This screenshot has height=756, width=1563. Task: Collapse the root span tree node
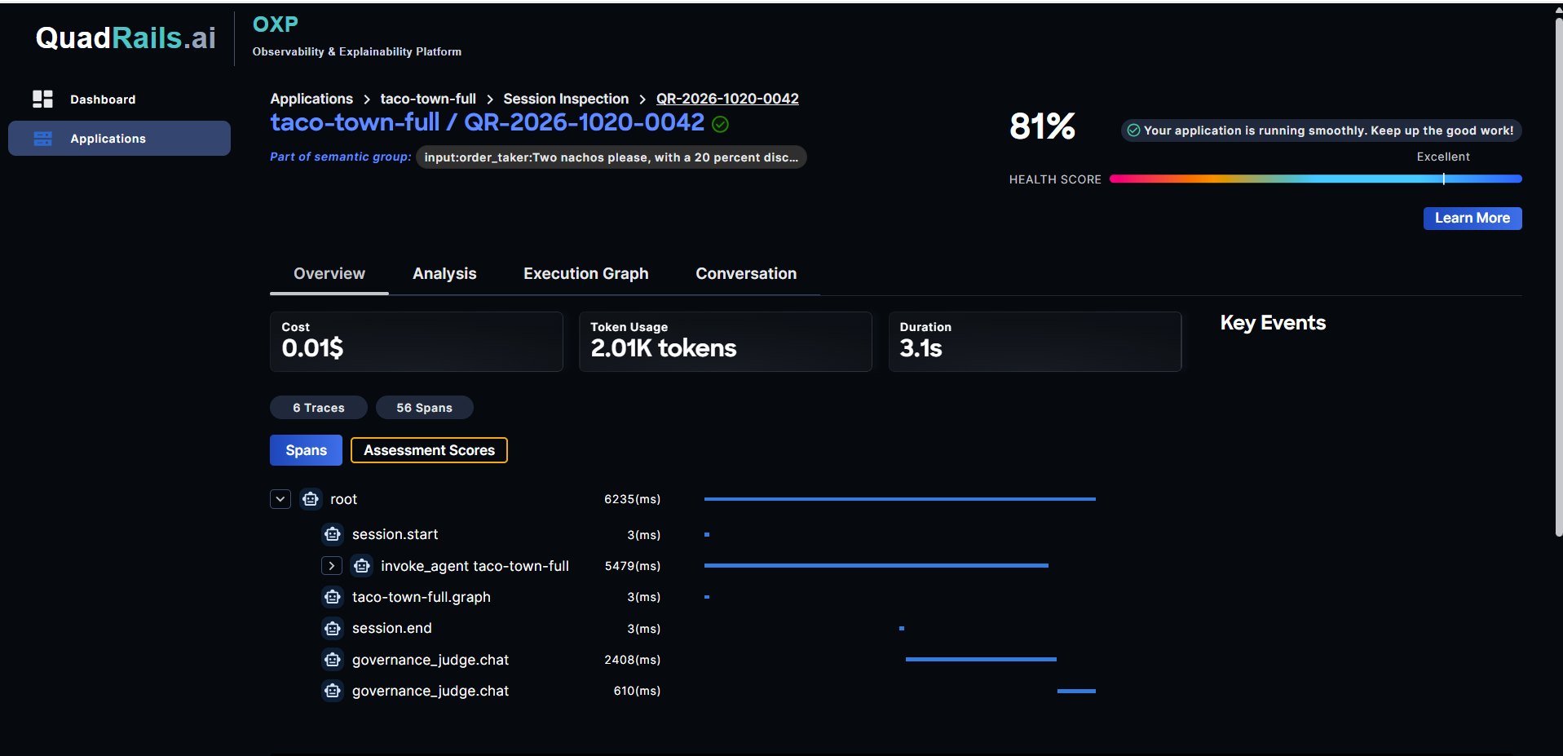pos(280,499)
